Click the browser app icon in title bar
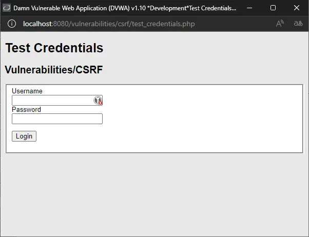 7,8
